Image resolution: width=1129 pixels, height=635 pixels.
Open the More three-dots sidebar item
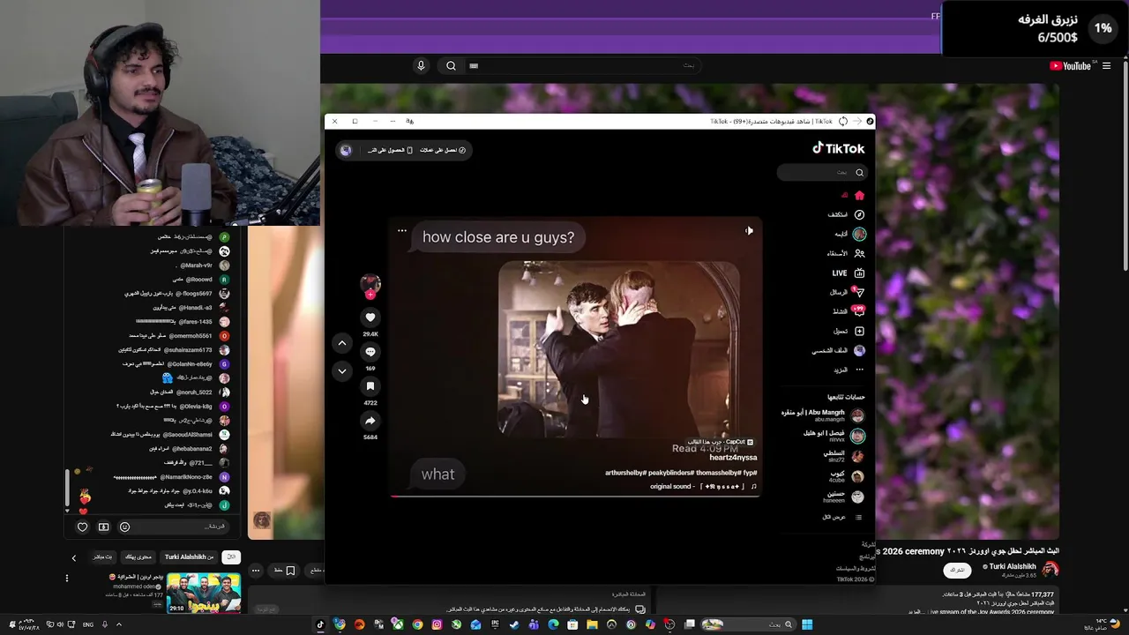[859, 370]
